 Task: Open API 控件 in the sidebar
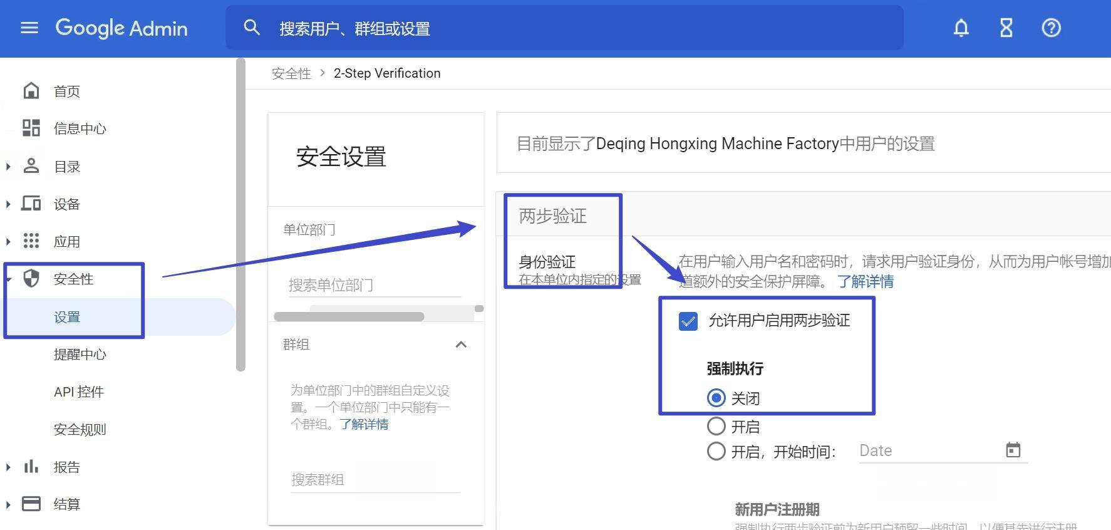(x=79, y=392)
